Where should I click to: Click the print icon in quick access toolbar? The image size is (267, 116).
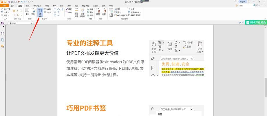click(12, 2)
